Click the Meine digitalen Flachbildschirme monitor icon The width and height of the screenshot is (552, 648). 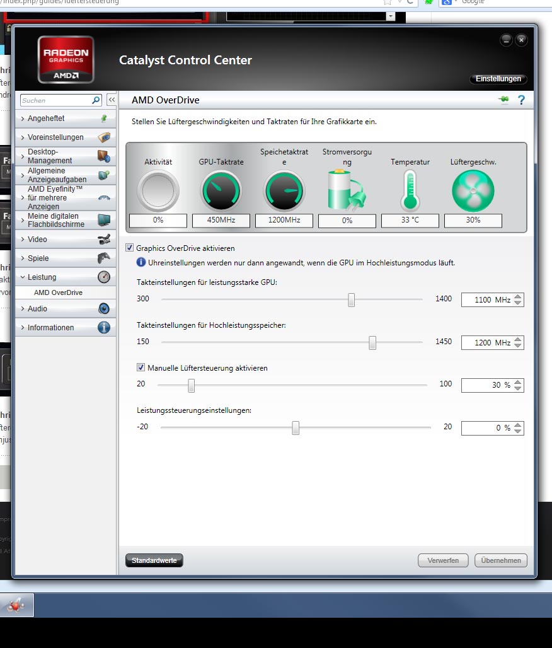104,220
